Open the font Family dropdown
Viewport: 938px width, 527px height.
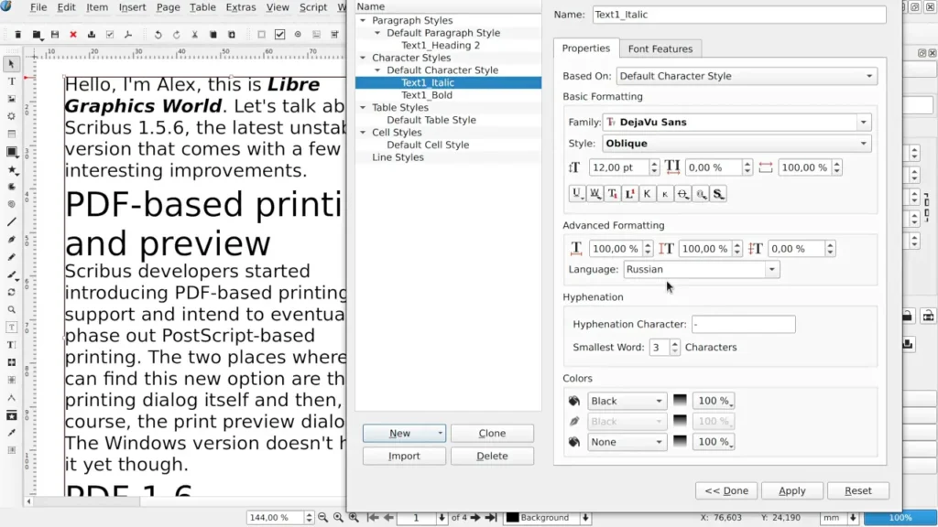736,122
